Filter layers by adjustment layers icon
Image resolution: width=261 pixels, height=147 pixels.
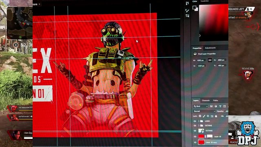(216, 106)
